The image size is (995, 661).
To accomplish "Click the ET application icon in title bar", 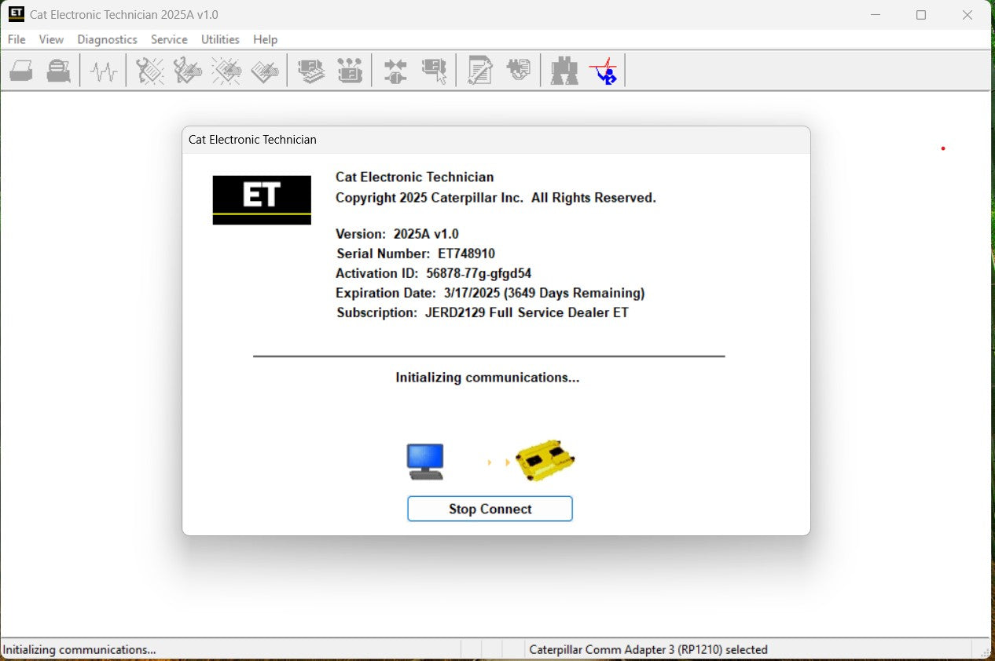I will click(x=16, y=14).
